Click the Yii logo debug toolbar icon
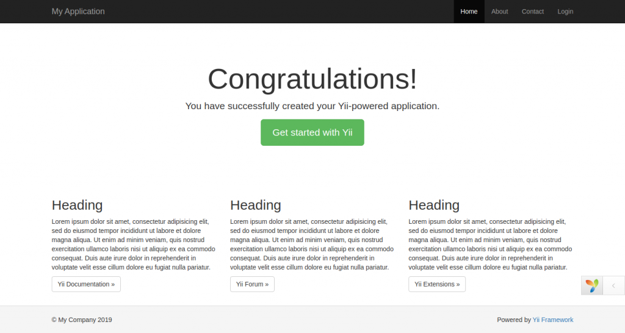The height and width of the screenshot is (333, 625). (x=592, y=285)
